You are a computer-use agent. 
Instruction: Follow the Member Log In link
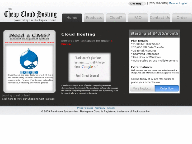coord(178,3)
